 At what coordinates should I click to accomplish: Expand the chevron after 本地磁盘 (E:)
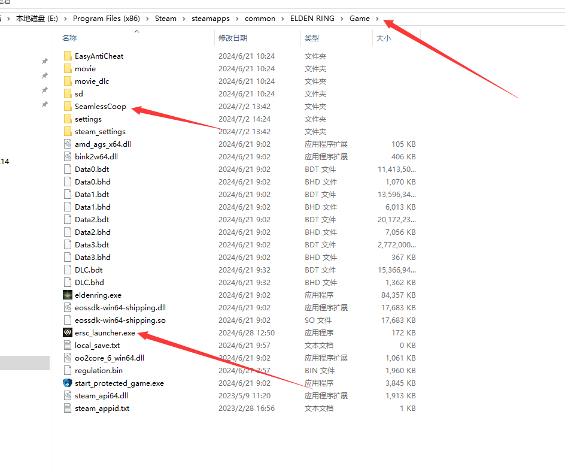(65, 19)
